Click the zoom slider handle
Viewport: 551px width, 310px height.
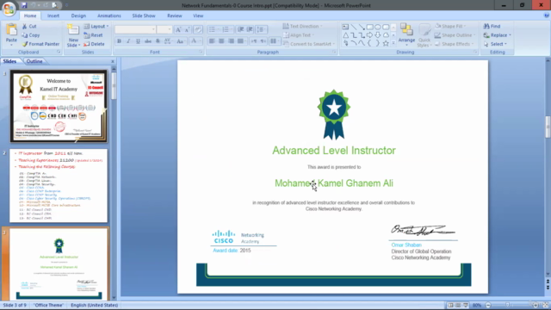coord(507,305)
